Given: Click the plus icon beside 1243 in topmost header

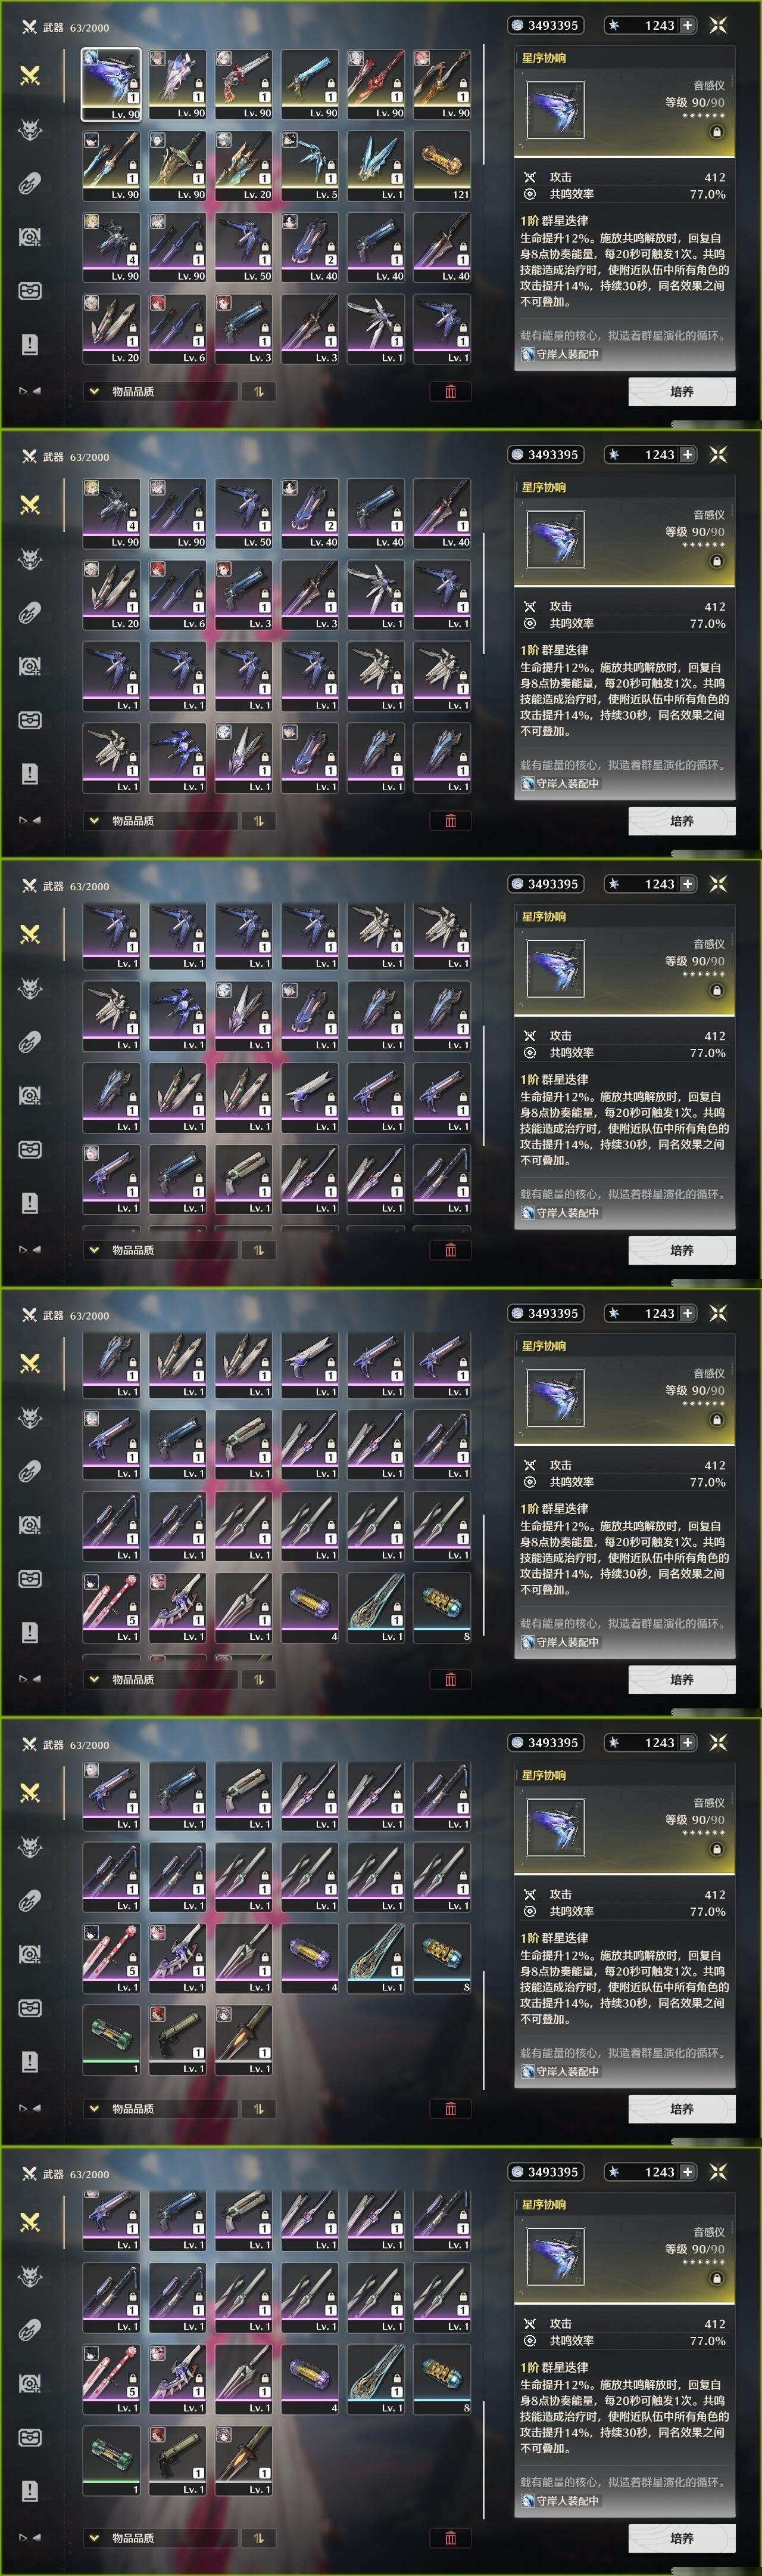Looking at the screenshot, I should (687, 25).
